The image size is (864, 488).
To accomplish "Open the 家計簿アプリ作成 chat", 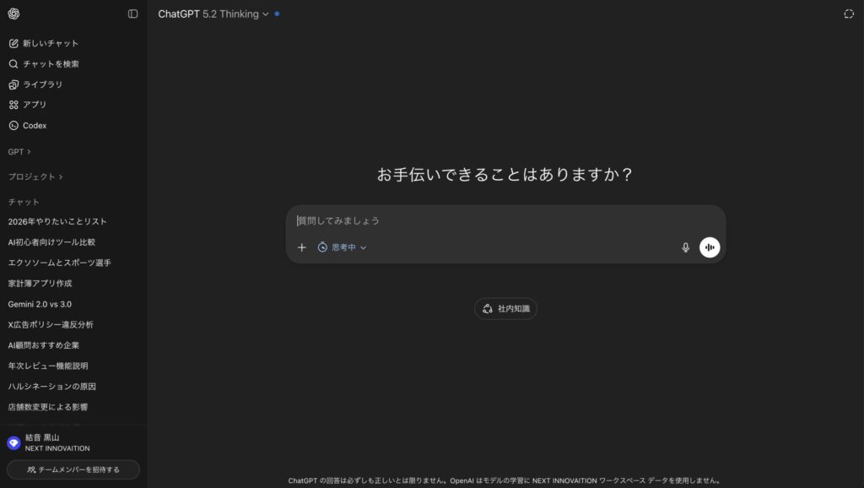I will (x=40, y=284).
